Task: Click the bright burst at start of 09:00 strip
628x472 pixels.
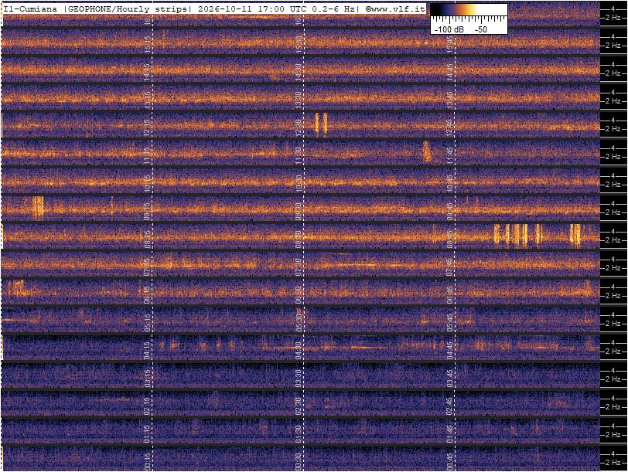Action: [x=38, y=207]
